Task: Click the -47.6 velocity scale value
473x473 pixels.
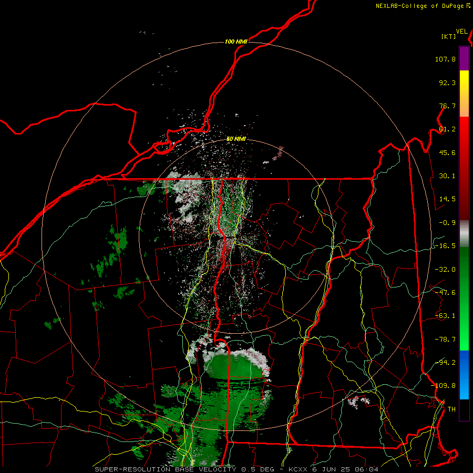Action: click(x=445, y=293)
